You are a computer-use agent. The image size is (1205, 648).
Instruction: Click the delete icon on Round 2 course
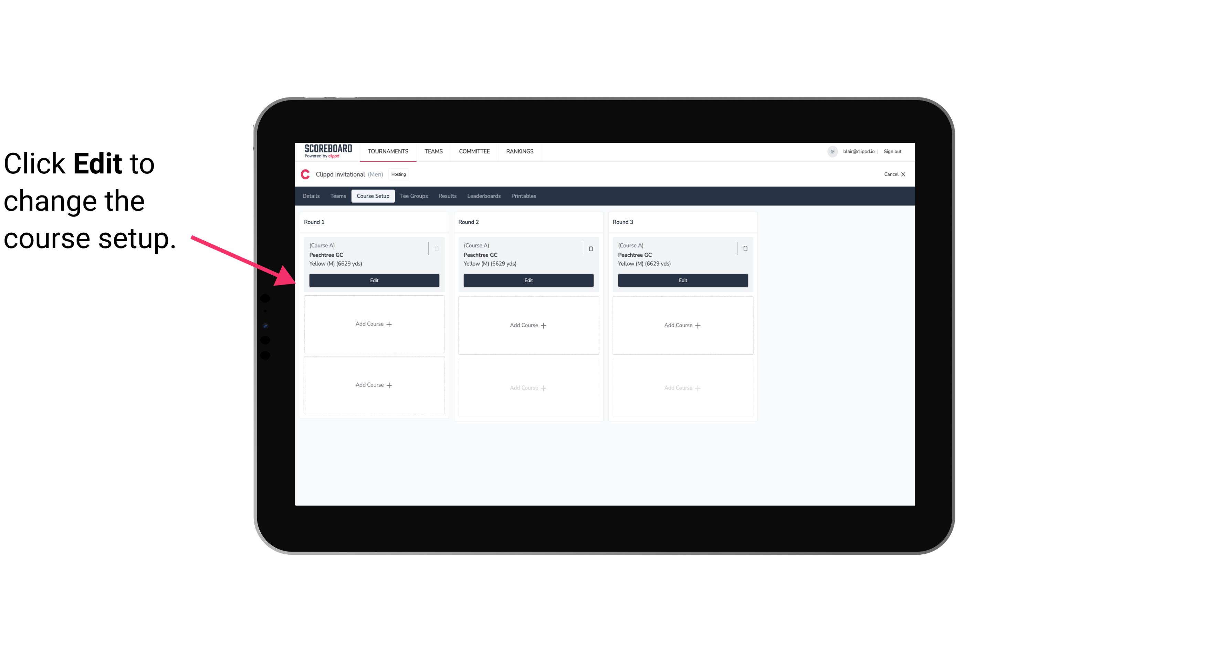click(590, 248)
